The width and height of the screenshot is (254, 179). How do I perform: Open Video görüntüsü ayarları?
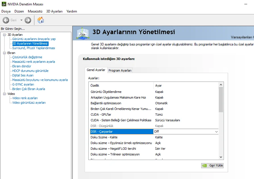coord(29,103)
